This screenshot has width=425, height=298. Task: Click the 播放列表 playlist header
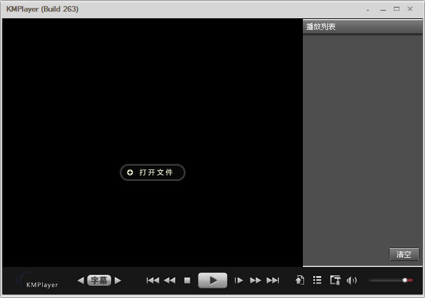(x=363, y=26)
